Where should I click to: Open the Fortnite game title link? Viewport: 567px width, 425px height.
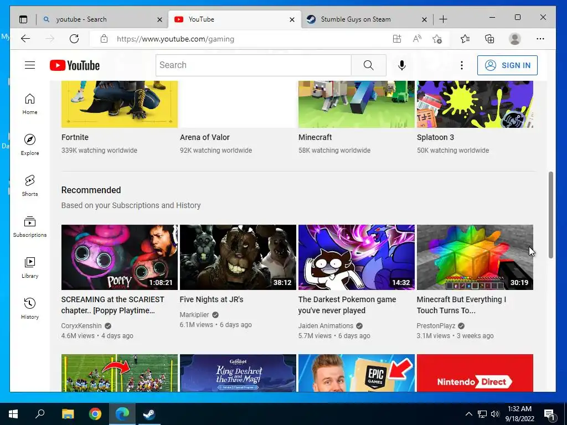coord(75,137)
